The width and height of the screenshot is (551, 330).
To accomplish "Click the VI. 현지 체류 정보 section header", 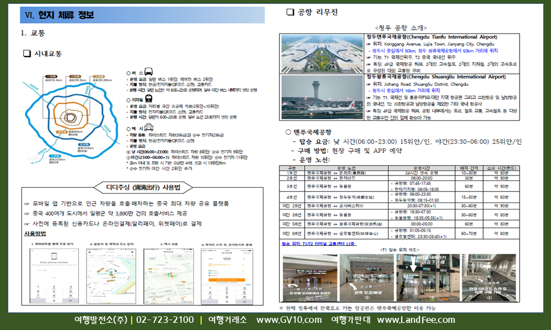I will coord(142,15).
